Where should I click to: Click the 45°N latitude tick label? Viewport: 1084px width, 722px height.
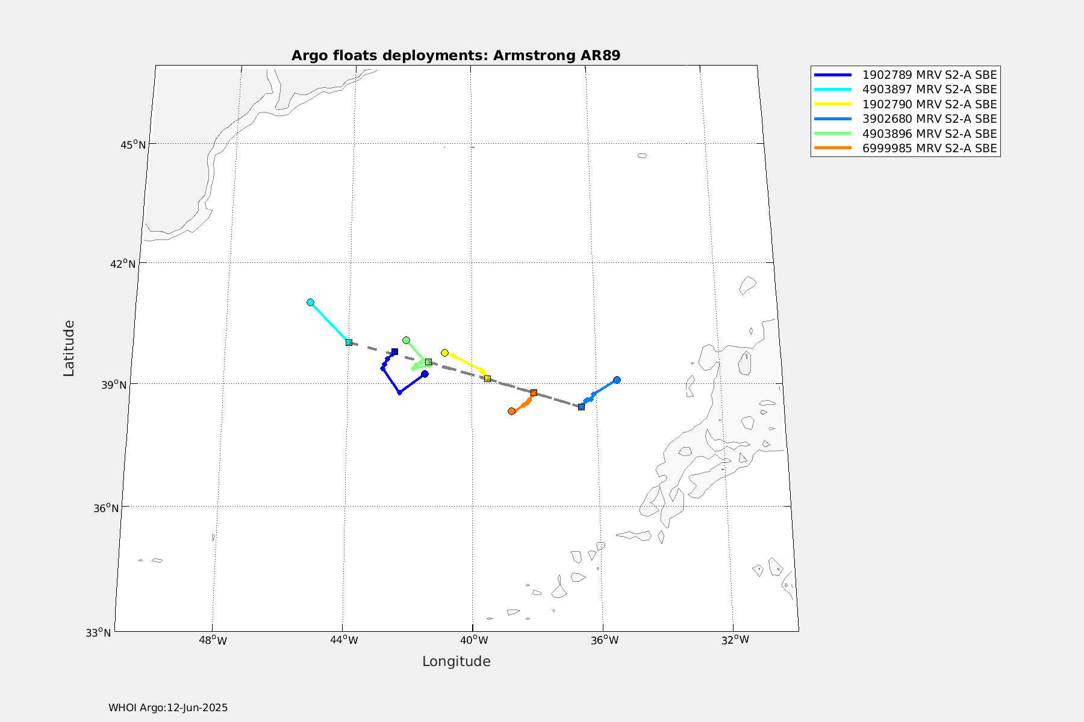(132, 145)
